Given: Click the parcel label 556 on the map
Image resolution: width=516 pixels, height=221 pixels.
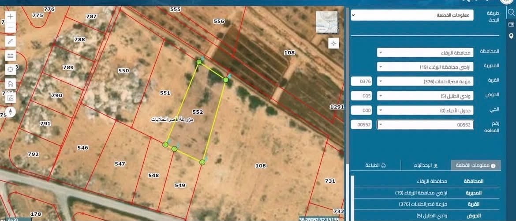Looking at the screenshot, I should (219, 21).
